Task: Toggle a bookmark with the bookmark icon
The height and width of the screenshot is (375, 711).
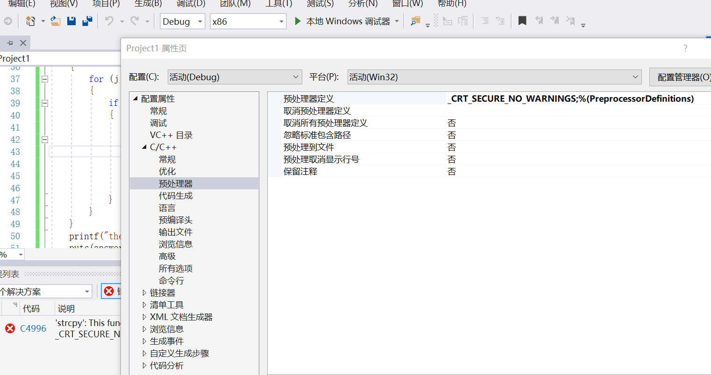Action: coord(522,21)
